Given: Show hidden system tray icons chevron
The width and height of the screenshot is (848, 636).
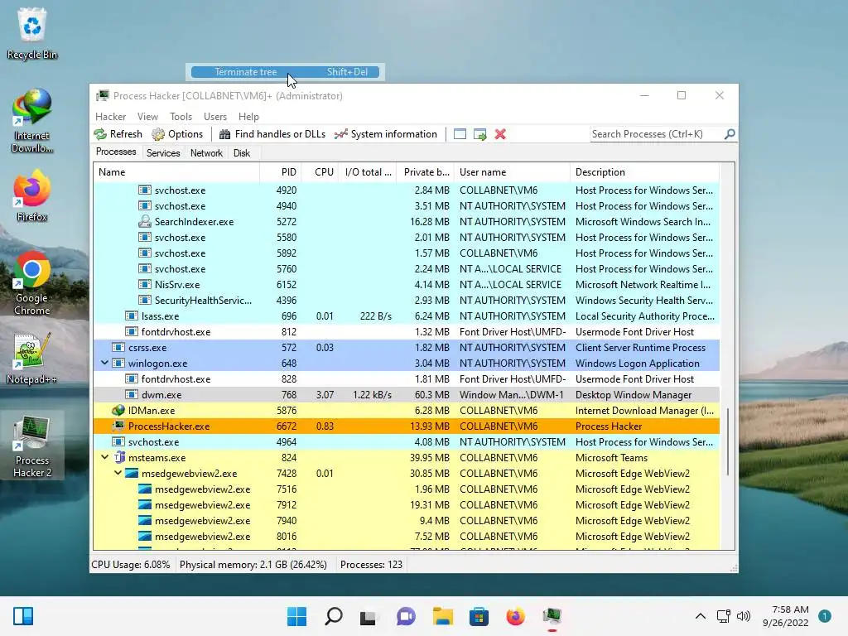Looking at the screenshot, I should click(701, 616).
